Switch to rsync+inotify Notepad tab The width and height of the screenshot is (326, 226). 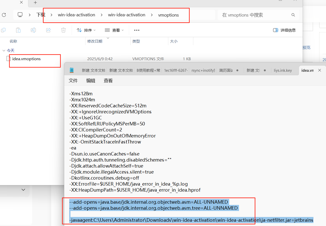click(x=203, y=70)
